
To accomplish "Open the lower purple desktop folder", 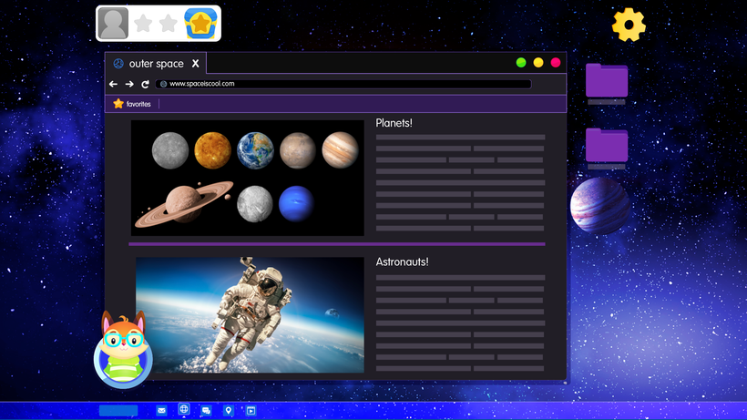I will click(x=607, y=145).
